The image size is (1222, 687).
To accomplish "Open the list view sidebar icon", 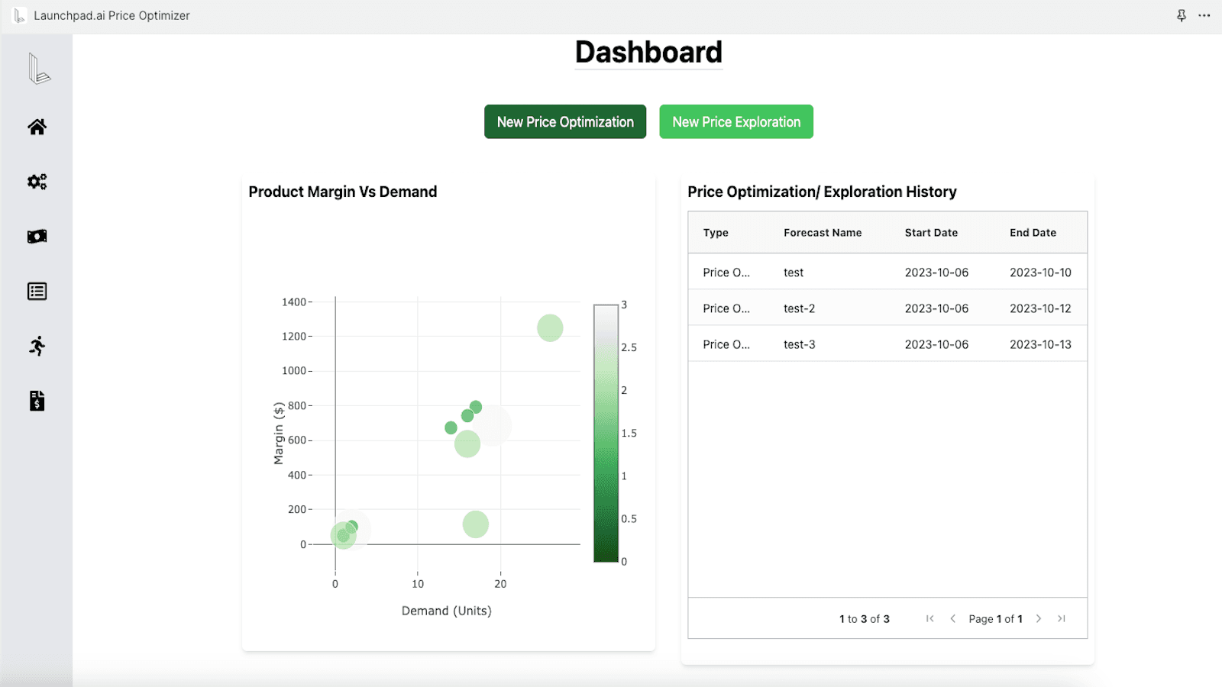I will coord(37,292).
